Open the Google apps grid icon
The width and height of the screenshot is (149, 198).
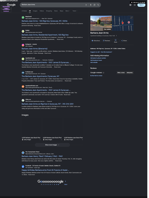pyautogui.click(x=135, y=5)
